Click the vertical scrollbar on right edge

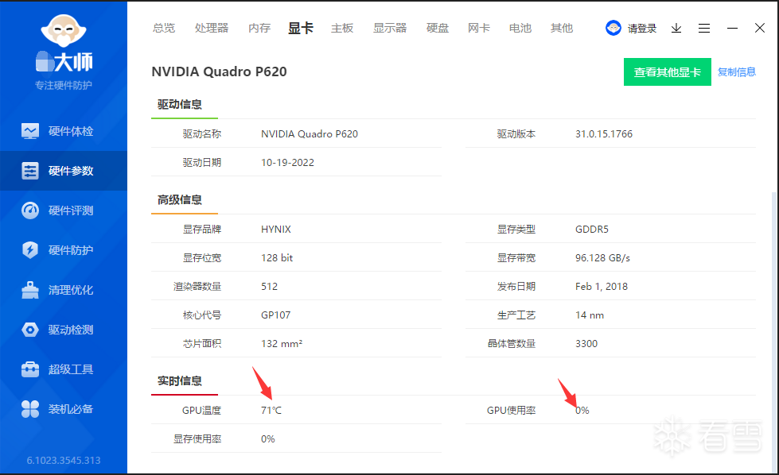click(x=774, y=332)
